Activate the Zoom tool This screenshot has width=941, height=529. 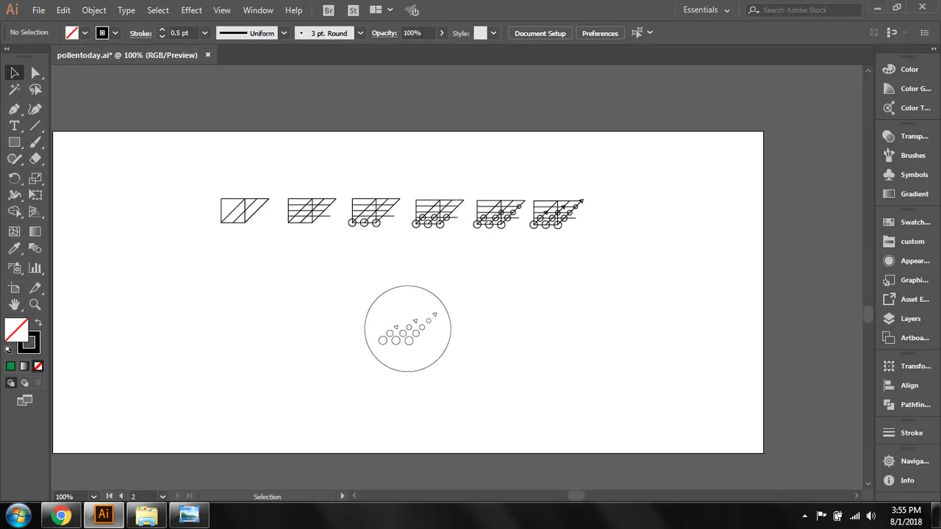pos(35,304)
